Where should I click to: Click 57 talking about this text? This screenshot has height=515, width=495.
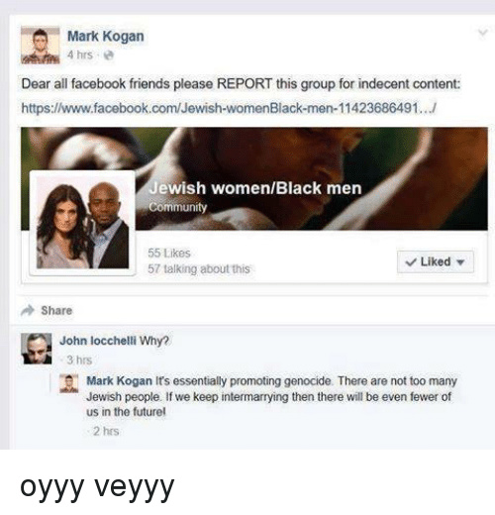pyautogui.click(x=199, y=269)
